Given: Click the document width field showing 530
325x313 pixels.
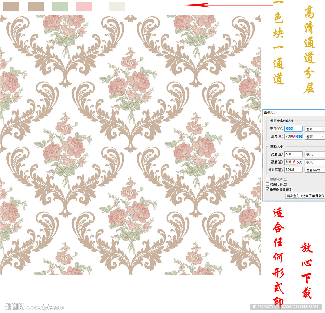Looking at the screenshot, I should point(293,154).
